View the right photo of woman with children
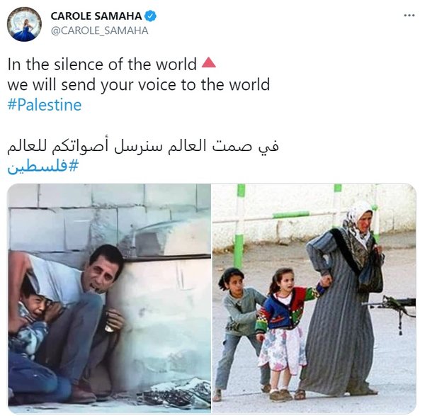 (314, 298)
